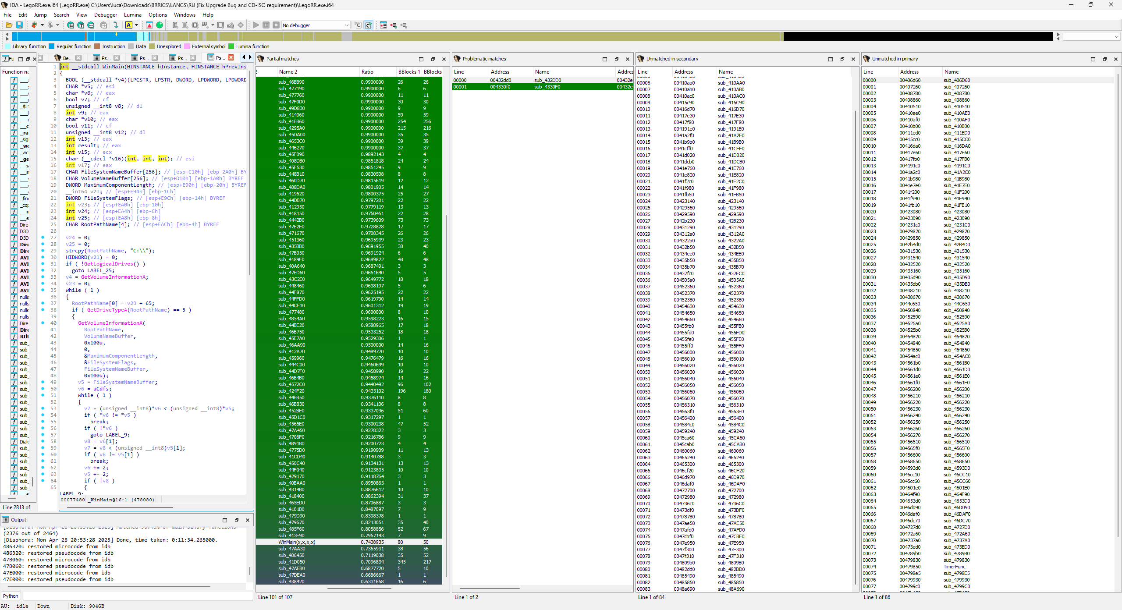Expand the jump-forward history dropdown arrow

(x=57, y=25)
